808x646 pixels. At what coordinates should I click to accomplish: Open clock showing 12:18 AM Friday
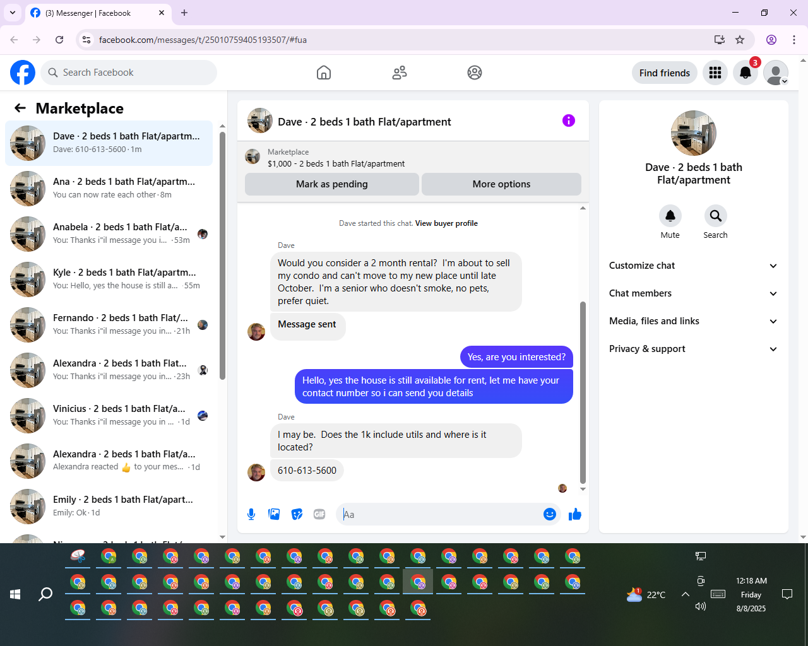(x=751, y=594)
